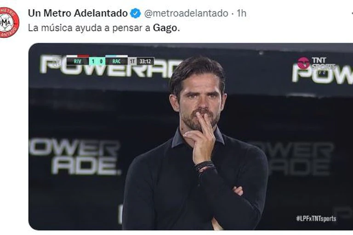The image size is (353, 235).
Task: Click the lower-left Powerade sign
Action: click(75, 157)
